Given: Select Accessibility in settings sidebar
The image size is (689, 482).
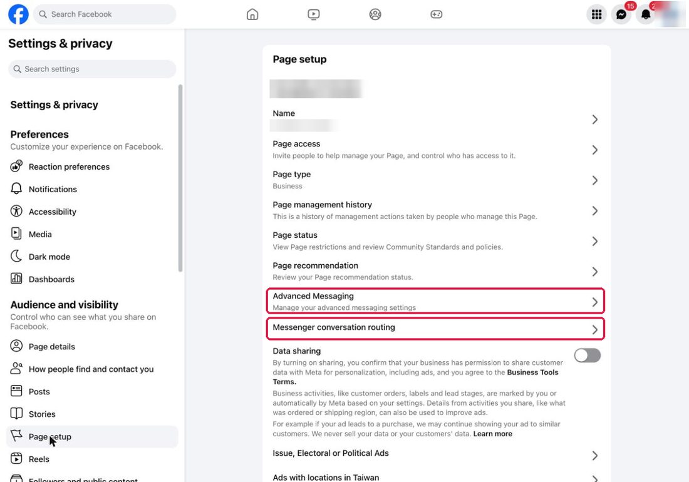Looking at the screenshot, I should click(x=92, y=211).
